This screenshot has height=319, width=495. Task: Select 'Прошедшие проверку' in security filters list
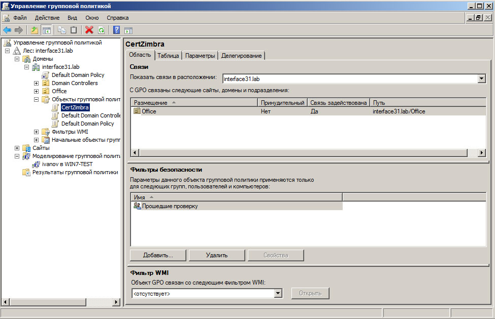(x=170, y=206)
